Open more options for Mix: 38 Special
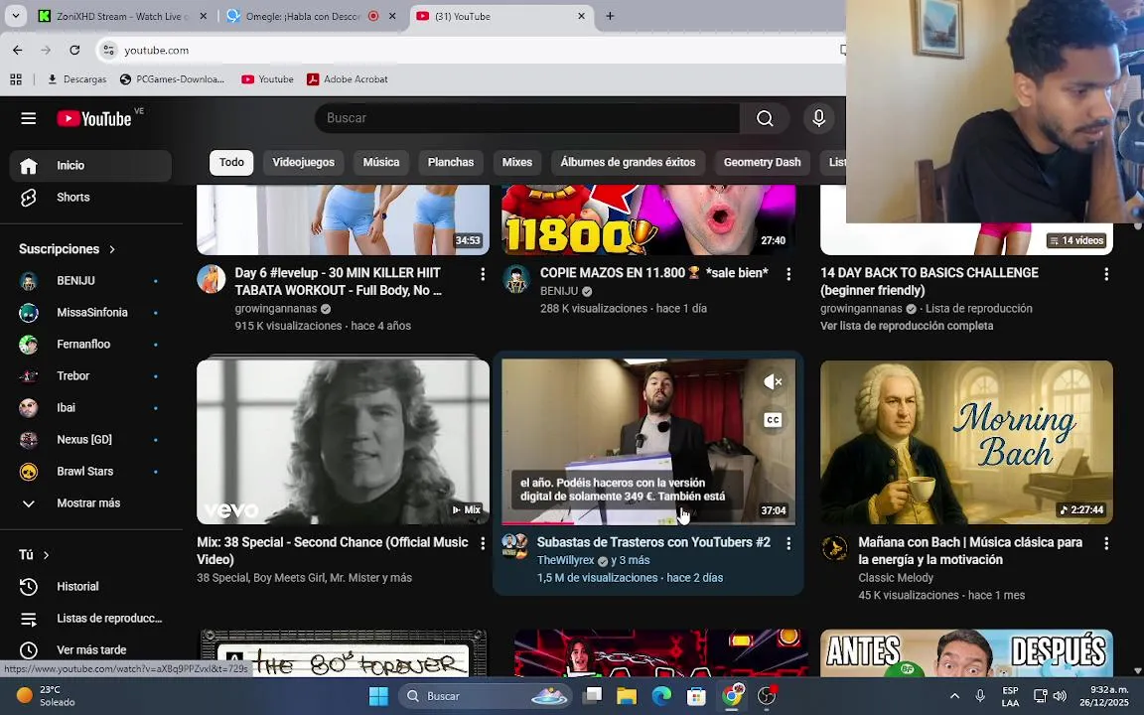 click(x=483, y=543)
